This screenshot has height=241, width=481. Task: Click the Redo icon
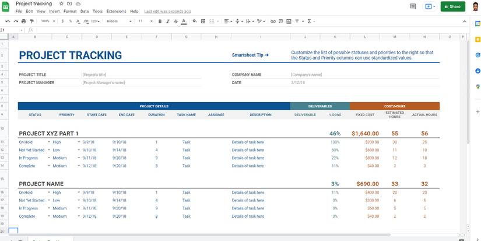pyautogui.click(x=16, y=22)
